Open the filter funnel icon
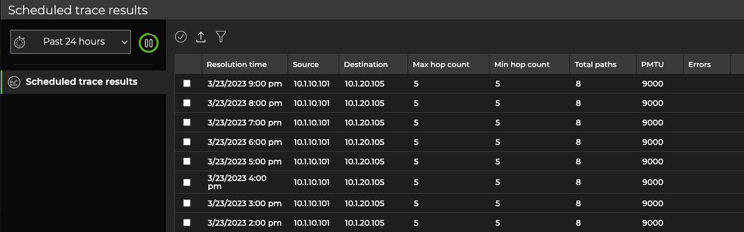744x232 pixels. pos(221,37)
